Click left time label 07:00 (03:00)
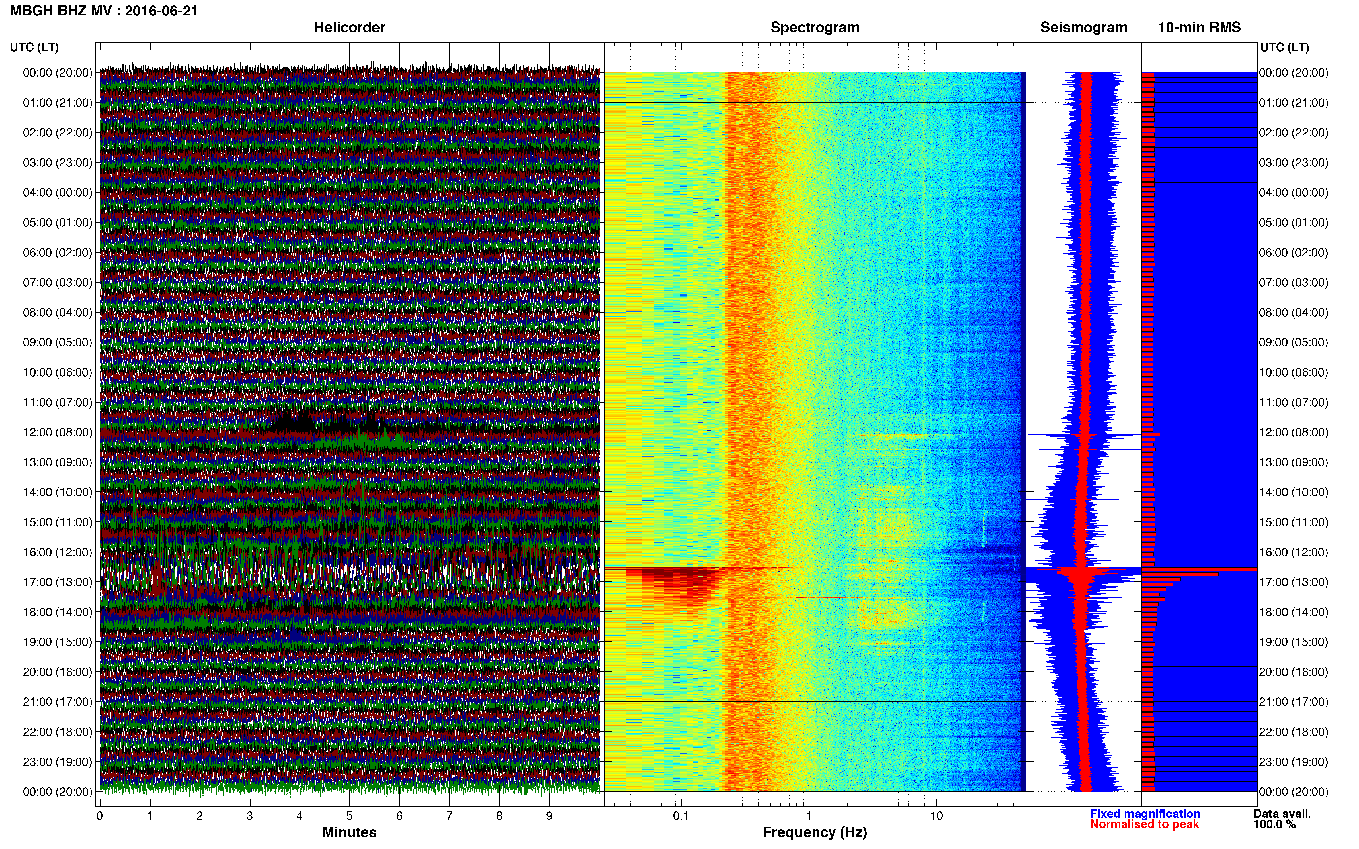The image size is (1359, 849). pos(57,283)
